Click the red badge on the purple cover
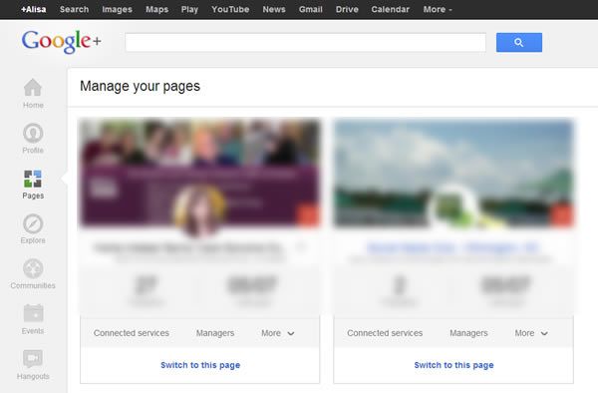Viewport: 598px width, 393px height. coord(307,215)
